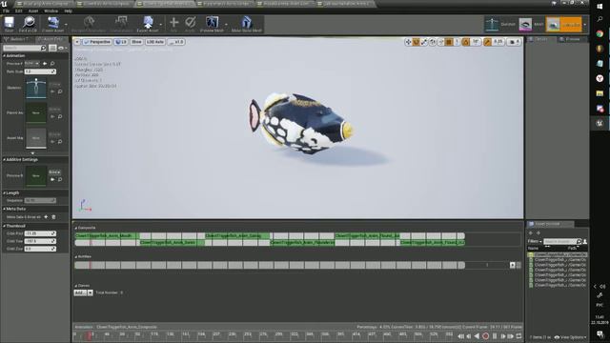Click the asset browser search field
610x343 pixels.
(562, 241)
